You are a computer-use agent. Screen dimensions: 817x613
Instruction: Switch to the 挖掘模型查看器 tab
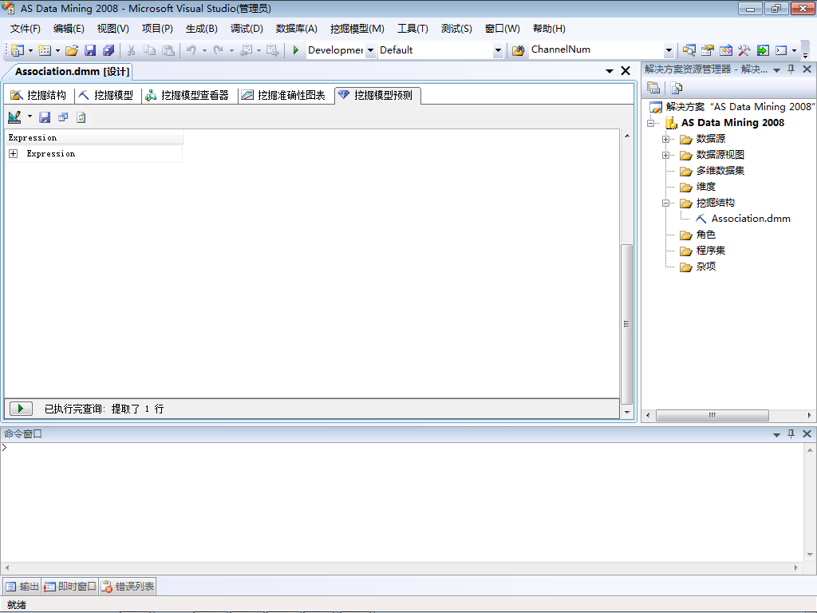point(187,95)
